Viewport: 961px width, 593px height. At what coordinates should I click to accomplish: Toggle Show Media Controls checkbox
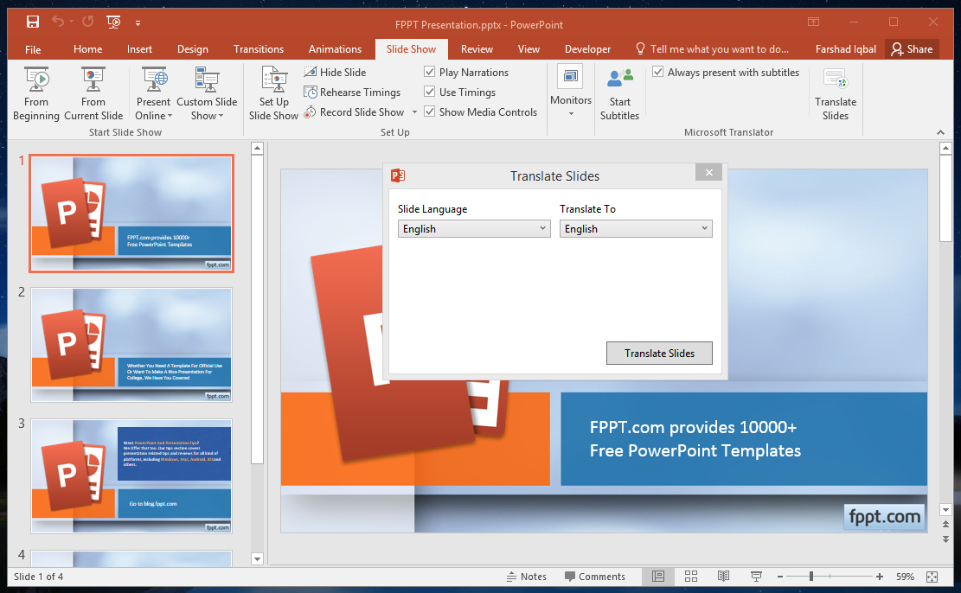430,112
